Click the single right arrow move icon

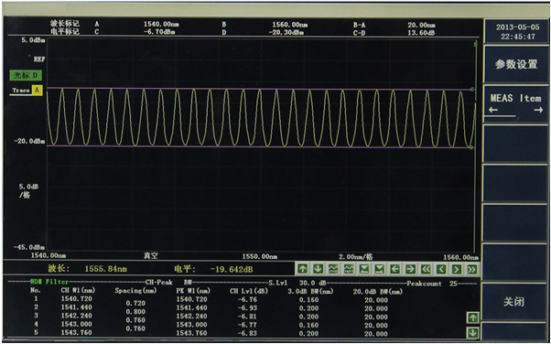[x=410, y=270]
